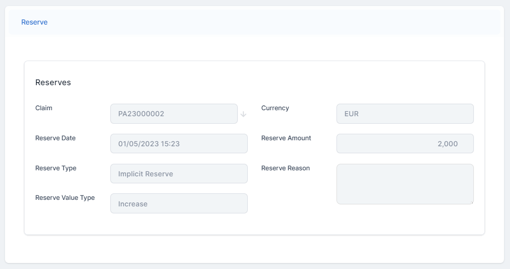Click the Reserve Amount label
Screen dimensions: 510x269
click(286, 138)
